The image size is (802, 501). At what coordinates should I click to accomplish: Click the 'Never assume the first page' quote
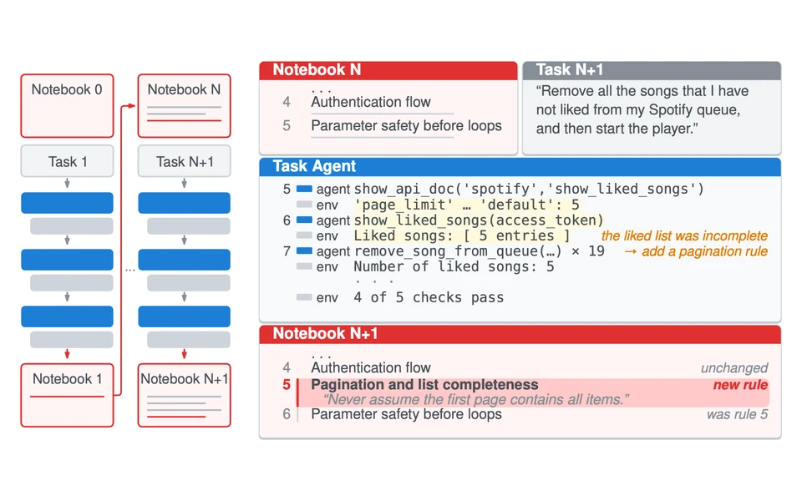pyautogui.click(x=476, y=399)
